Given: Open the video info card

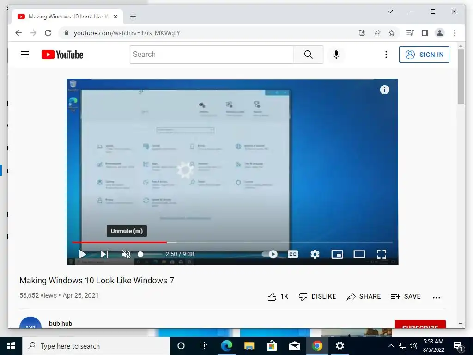Looking at the screenshot, I should (385, 90).
